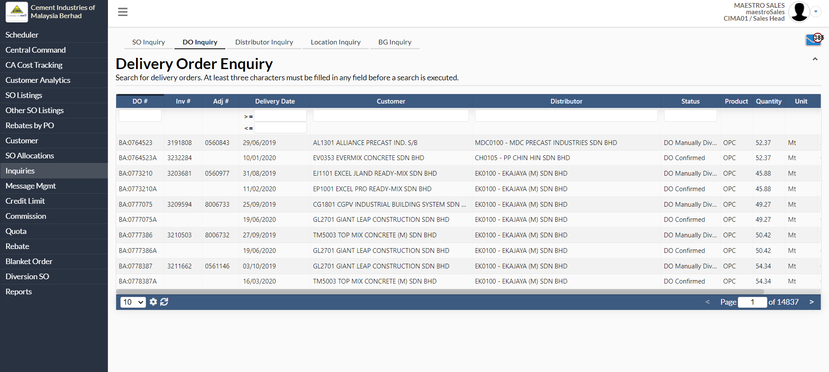This screenshot has width=829, height=372.
Task: Sort by the Adj # column header
Action: (221, 101)
